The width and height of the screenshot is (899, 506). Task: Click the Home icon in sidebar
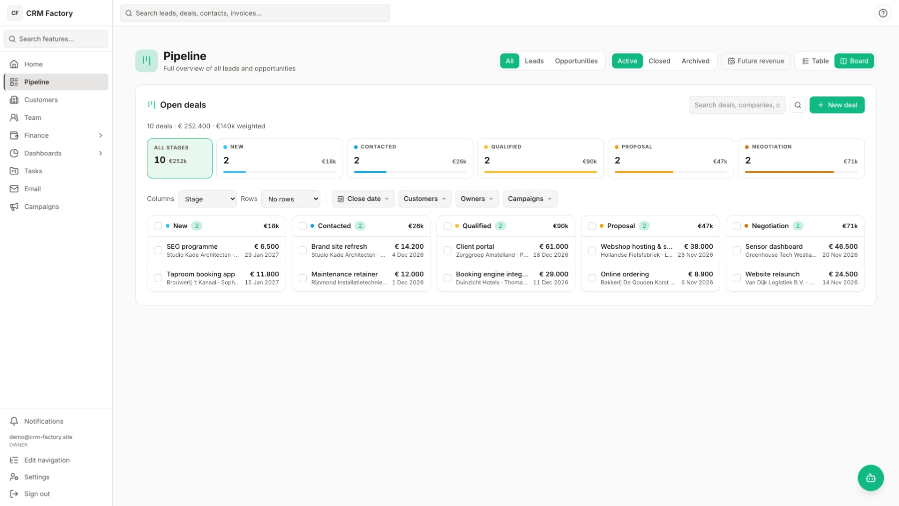[x=14, y=64]
